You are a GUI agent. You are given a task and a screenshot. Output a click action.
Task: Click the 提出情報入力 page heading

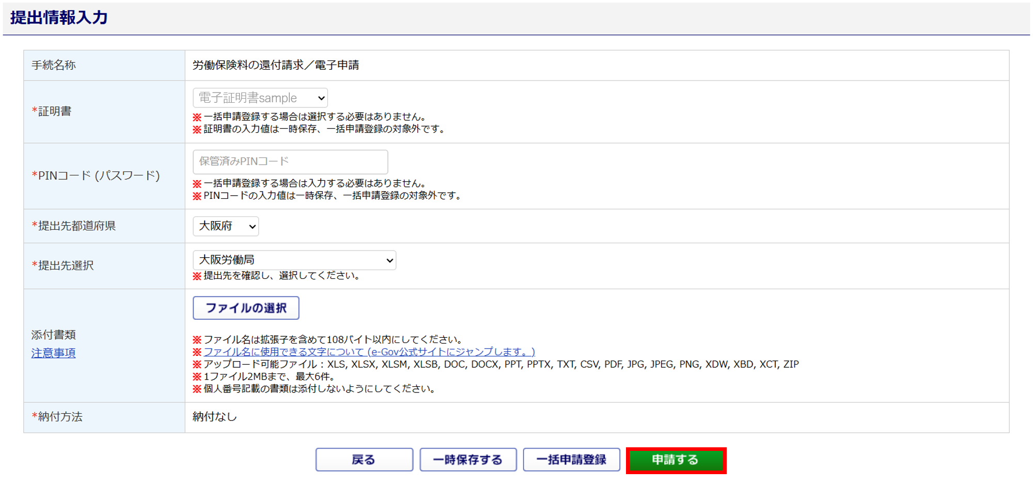pyautogui.click(x=59, y=18)
